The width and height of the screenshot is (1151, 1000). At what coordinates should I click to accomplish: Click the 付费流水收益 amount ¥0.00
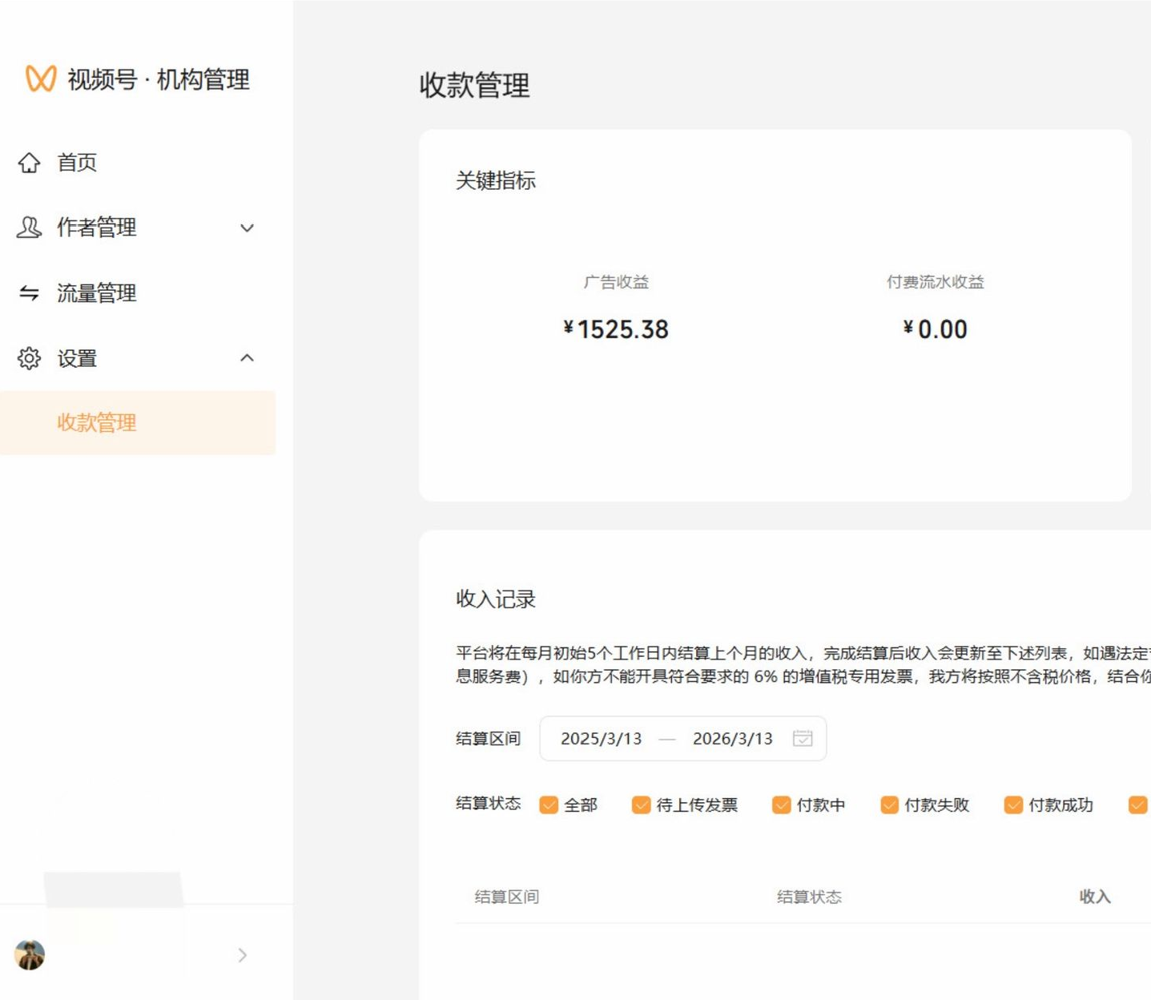tap(936, 329)
